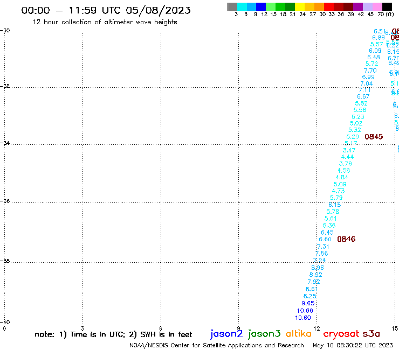Click the 6.86 wave height value

(x=379, y=38)
